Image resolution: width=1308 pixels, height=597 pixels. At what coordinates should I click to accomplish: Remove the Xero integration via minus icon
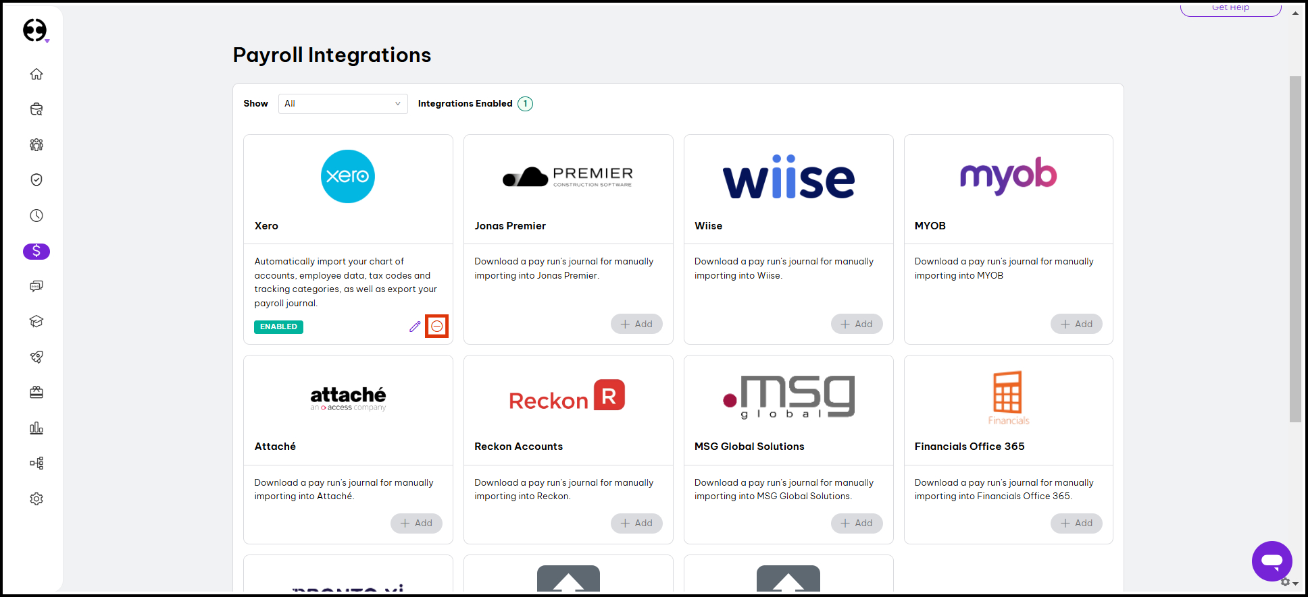click(x=437, y=326)
